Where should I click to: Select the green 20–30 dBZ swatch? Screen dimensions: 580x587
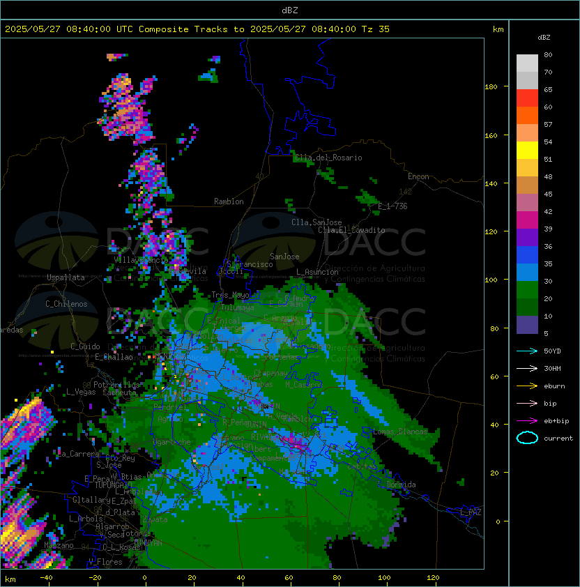(x=527, y=290)
